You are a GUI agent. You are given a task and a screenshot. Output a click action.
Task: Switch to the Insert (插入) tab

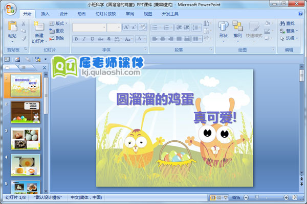coord(45,14)
